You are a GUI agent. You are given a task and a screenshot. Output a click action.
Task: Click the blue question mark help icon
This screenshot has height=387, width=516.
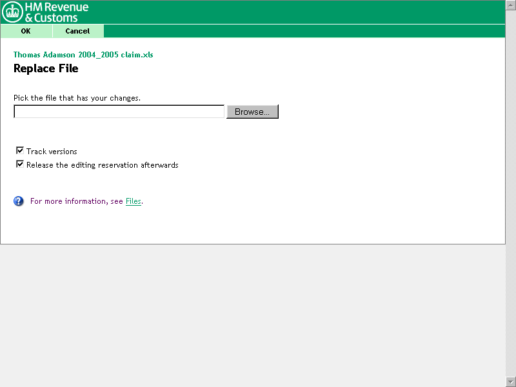(x=19, y=201)
